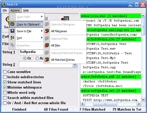Open the File menu

click(x=5, y=10)
